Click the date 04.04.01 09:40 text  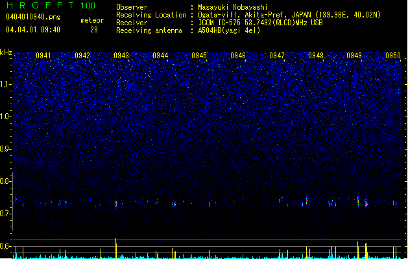coord(33,30)
